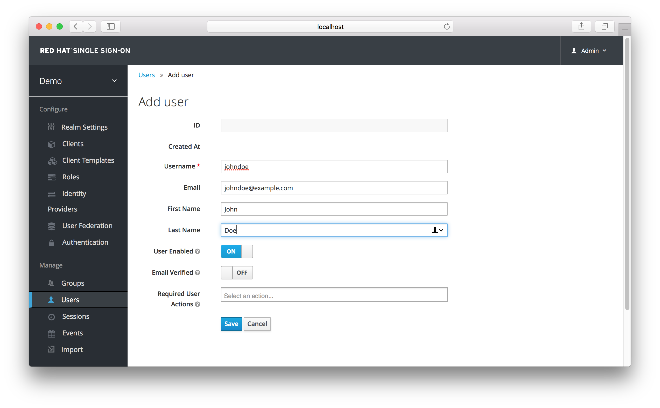Click the Users breadcrumb link
Screen dimensions: 660x408
click(x=146, y=75)
